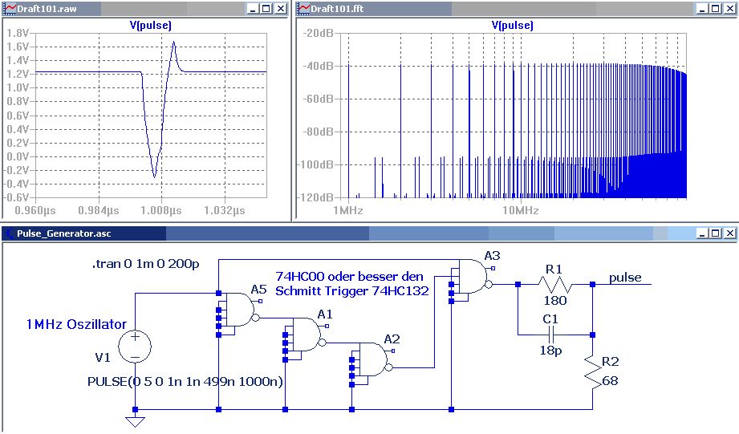739x434 pixels.
Task: Click the 1.008µs time axis label
Action: [x=161, y=210]
